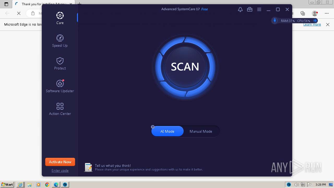334x188 pixels.
Task: Open Learn more link in Edge
Action: pyautogui.click(x=312, y=25)
